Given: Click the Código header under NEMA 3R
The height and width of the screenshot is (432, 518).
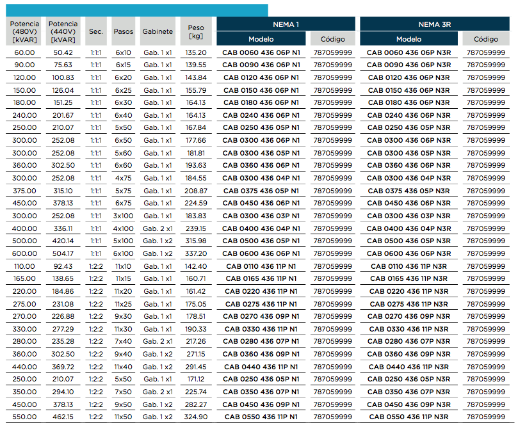Looking at the screenshot, I should [485, 39].
